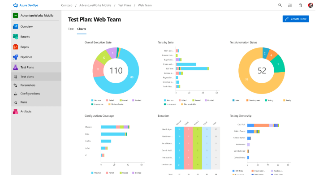Click the "Test Automation Status" chart title

coord(243,43)
